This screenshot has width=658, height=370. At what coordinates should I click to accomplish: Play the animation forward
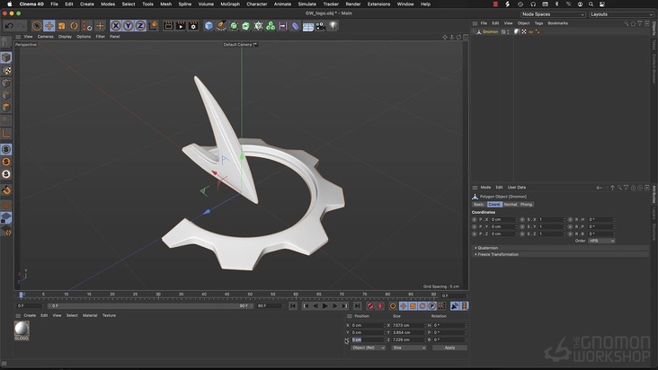click(325, 306)
